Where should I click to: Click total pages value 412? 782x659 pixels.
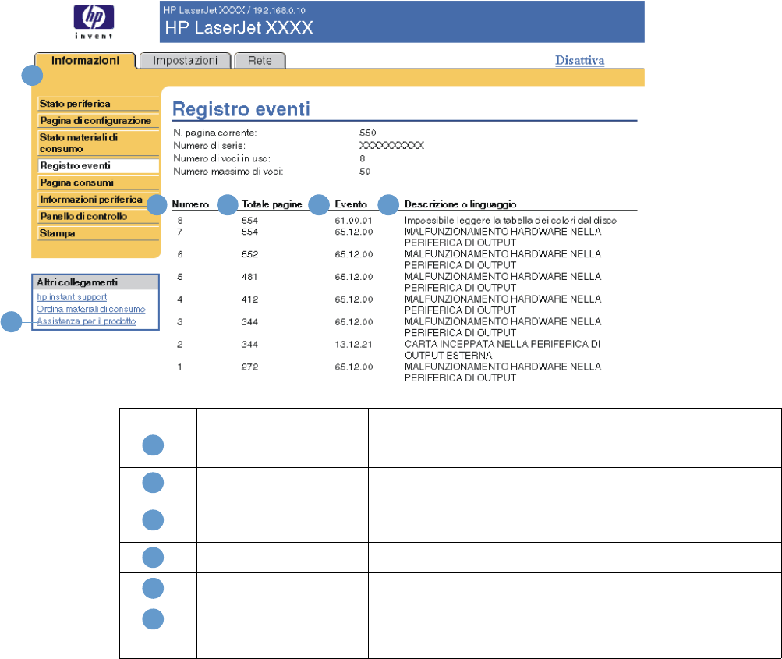tap(249, 299)
